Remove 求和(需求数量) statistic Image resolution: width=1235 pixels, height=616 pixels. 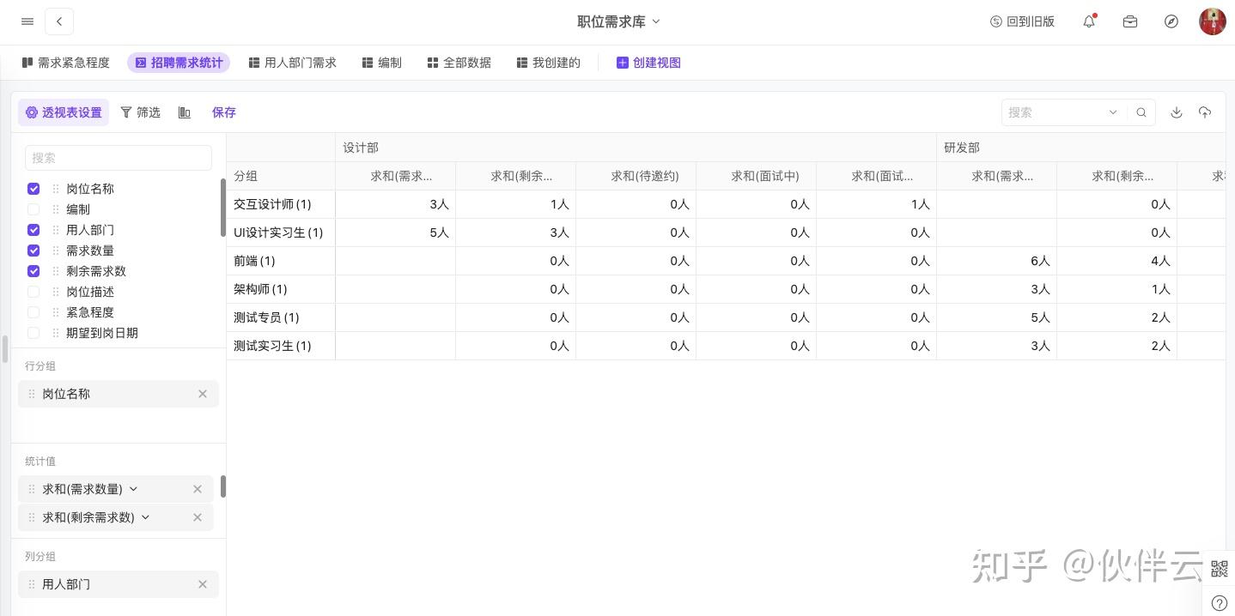pos(198,489)
